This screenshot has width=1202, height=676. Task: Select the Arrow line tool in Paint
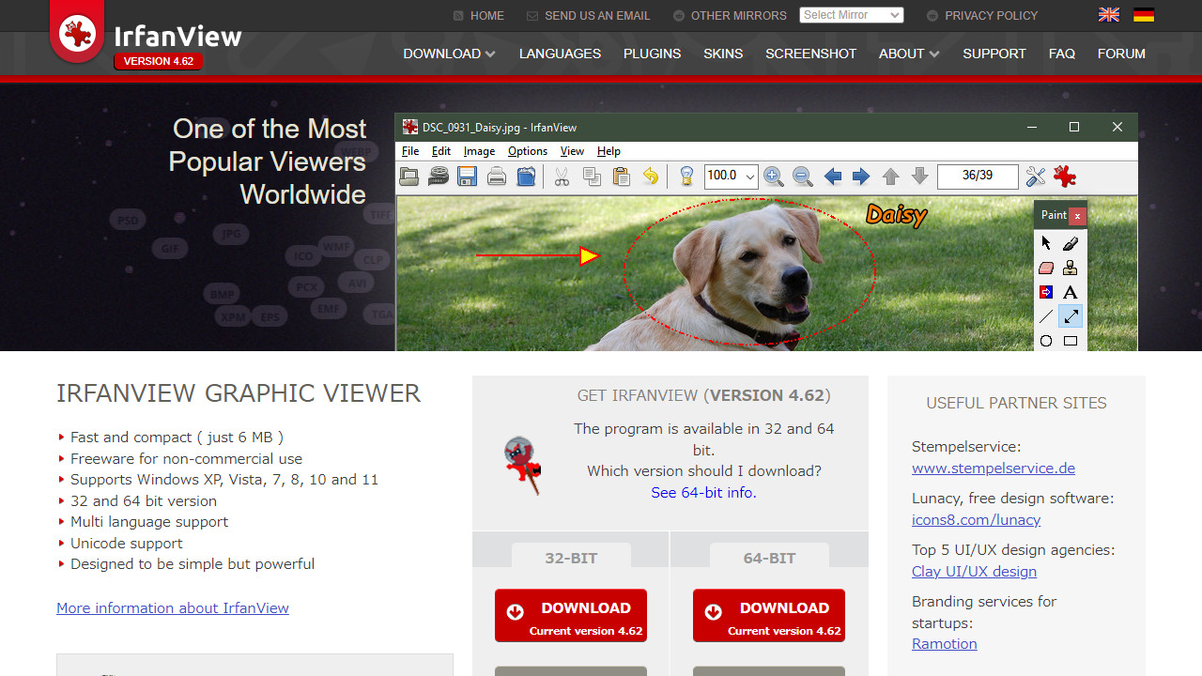1071,316
